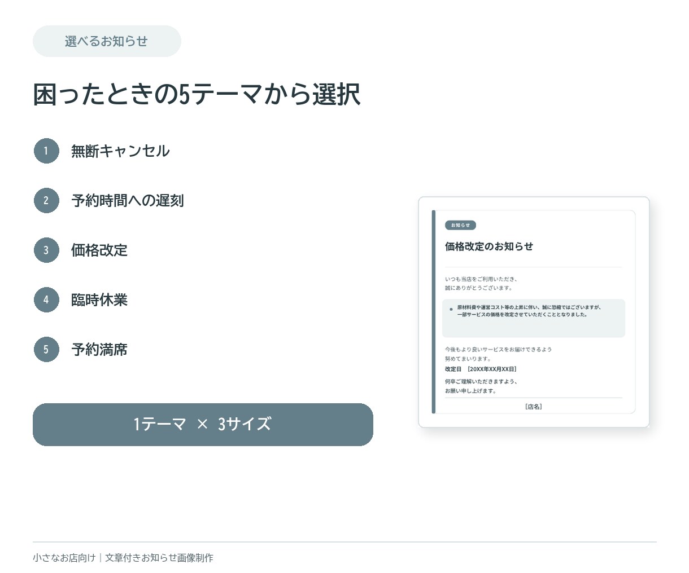Select the 価格改定 theme text
This screenshot has width=689, height=573.
pos(99,250)
